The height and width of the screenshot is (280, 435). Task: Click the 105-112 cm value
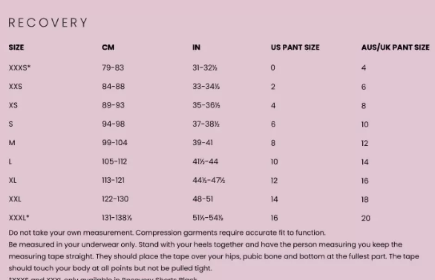click(x=114, y=161)
